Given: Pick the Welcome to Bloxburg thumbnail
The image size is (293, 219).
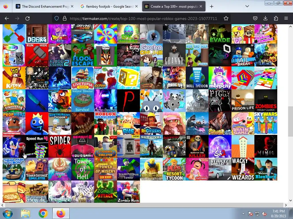Looking at the screenshot, I should click(x=266, y=169).
